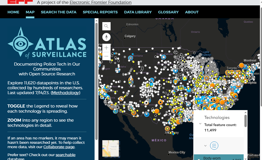
Task: Visit the Collaborate page link
Action: point(59,147)
